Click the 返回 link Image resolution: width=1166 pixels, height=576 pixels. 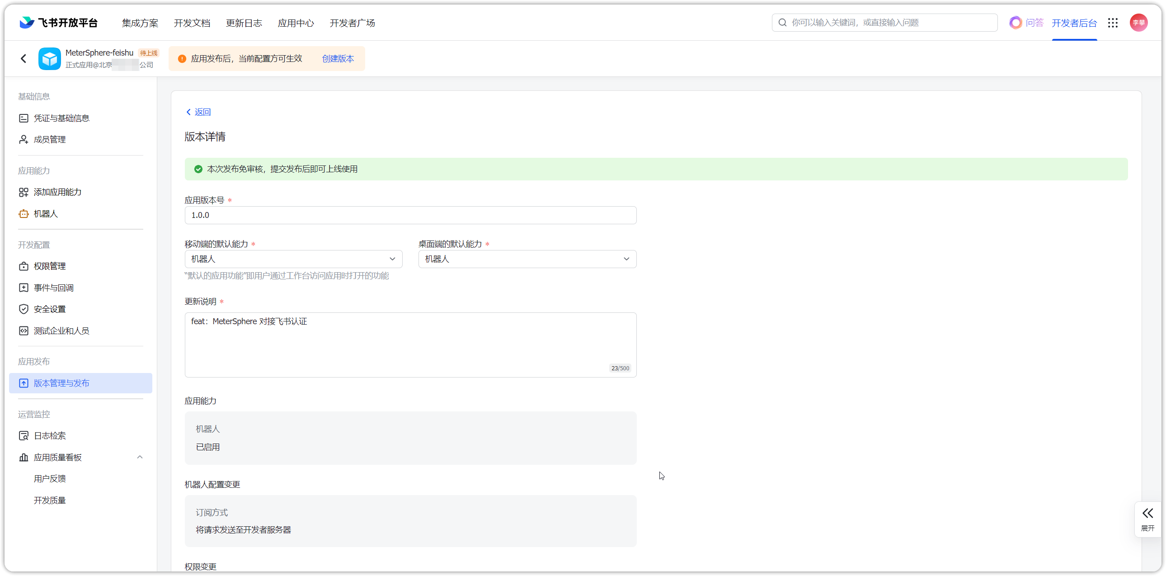point(198,112)
